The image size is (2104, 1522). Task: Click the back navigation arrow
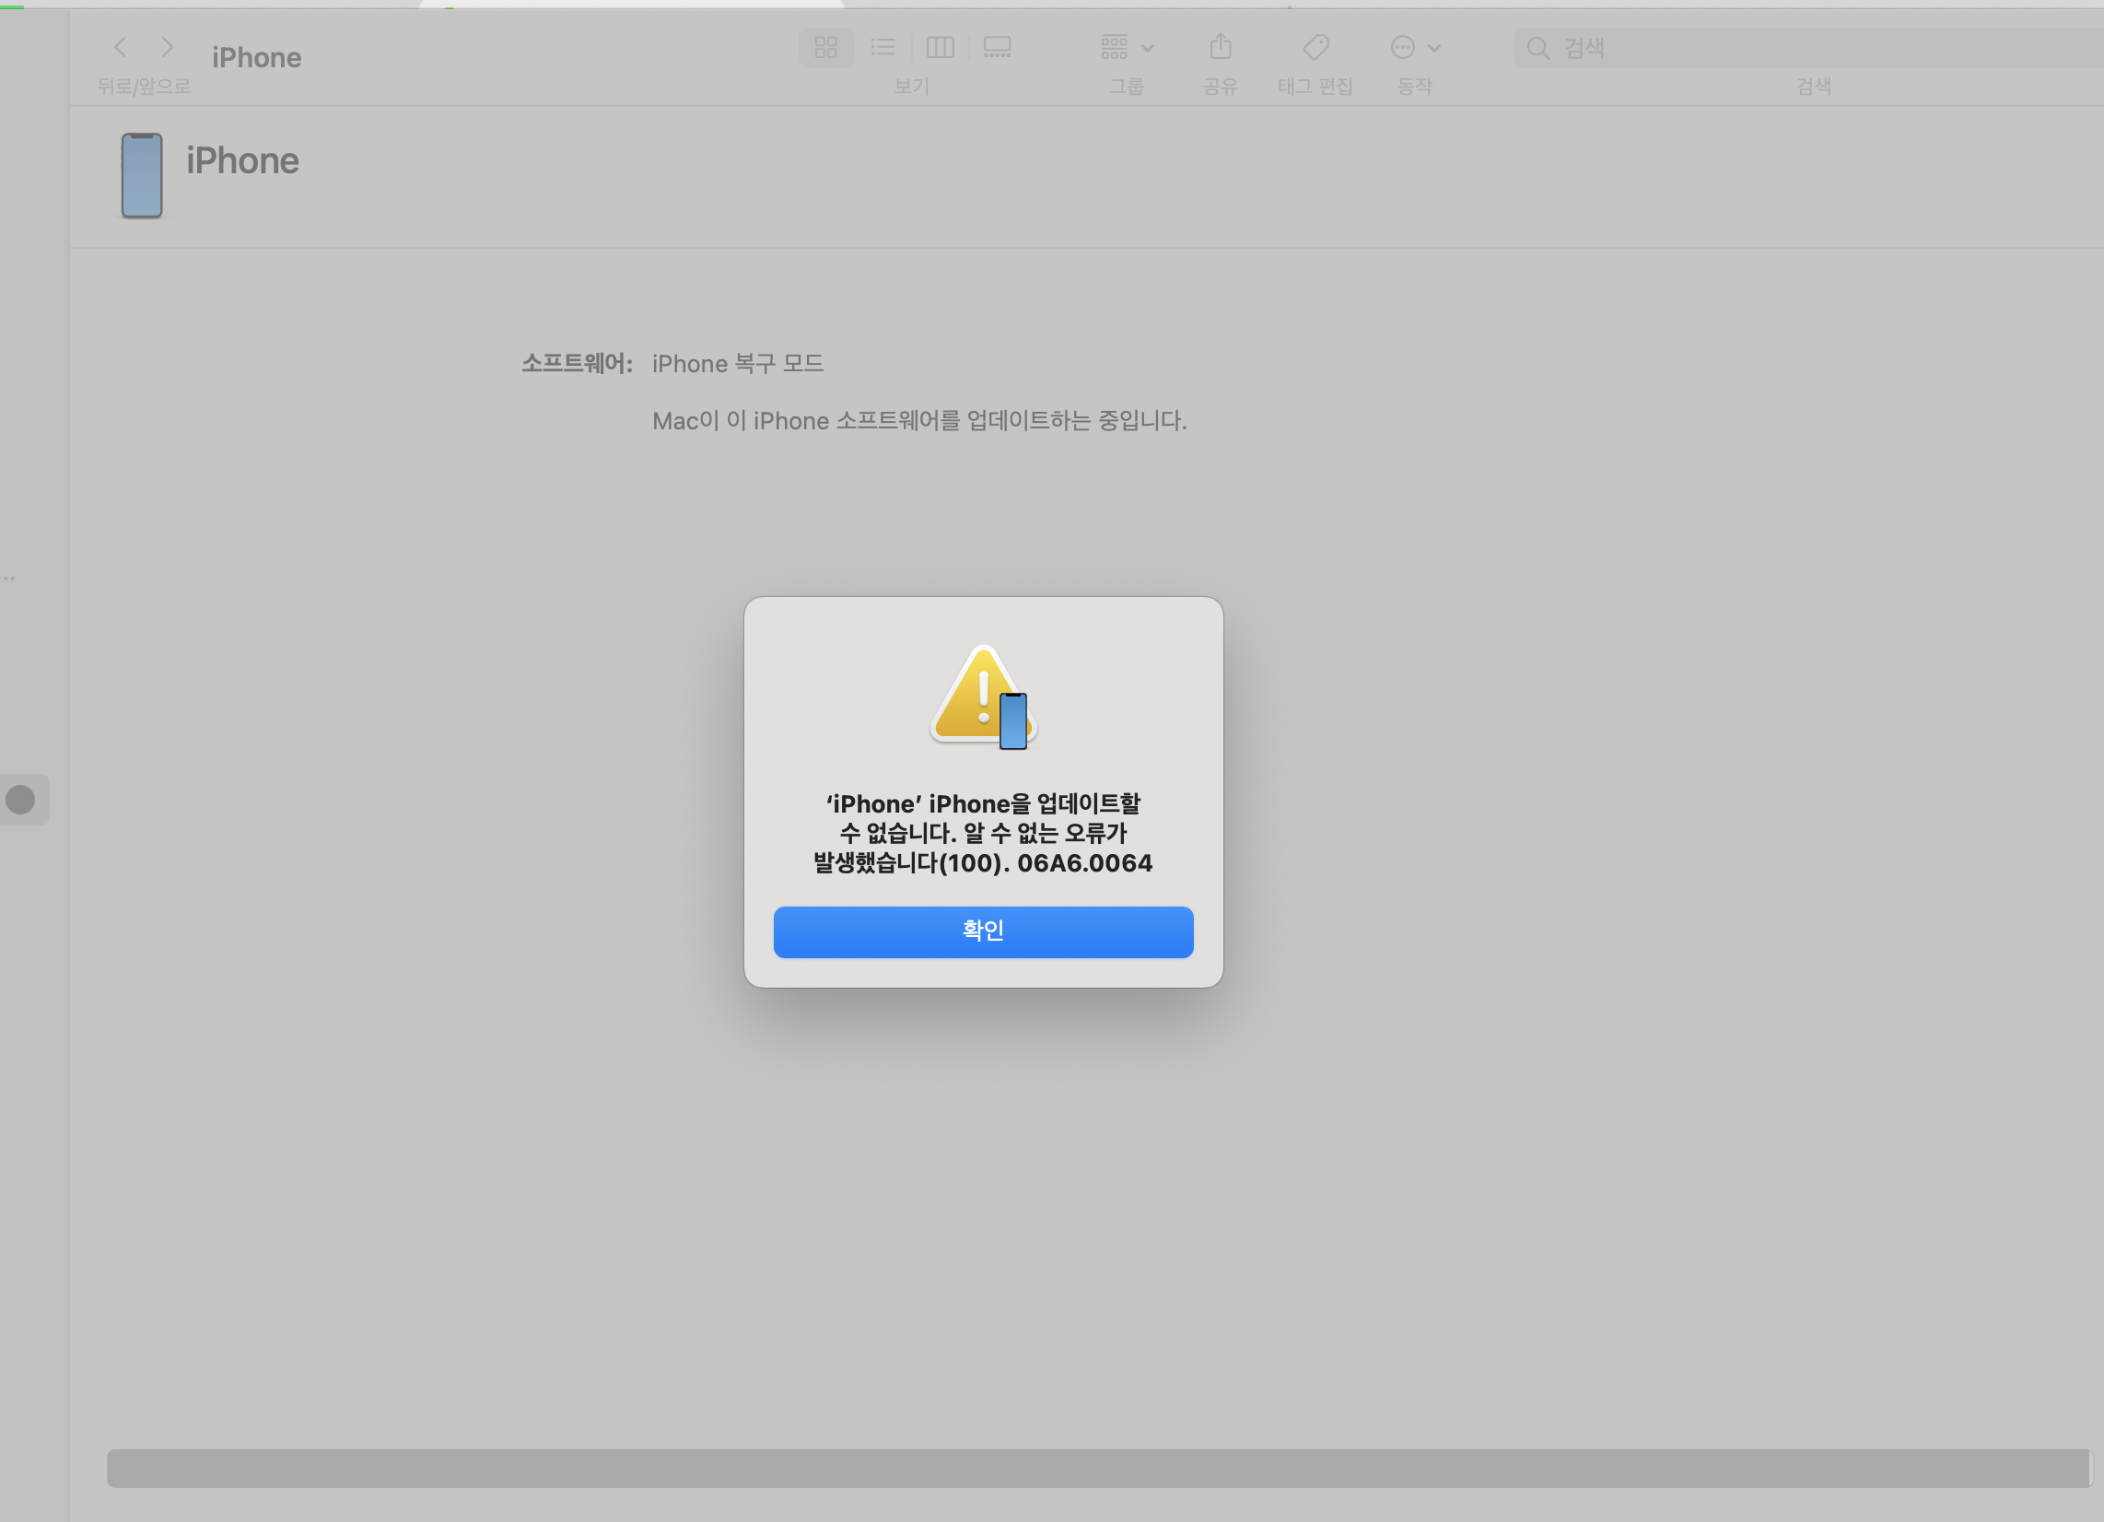(x=120, y=46)
